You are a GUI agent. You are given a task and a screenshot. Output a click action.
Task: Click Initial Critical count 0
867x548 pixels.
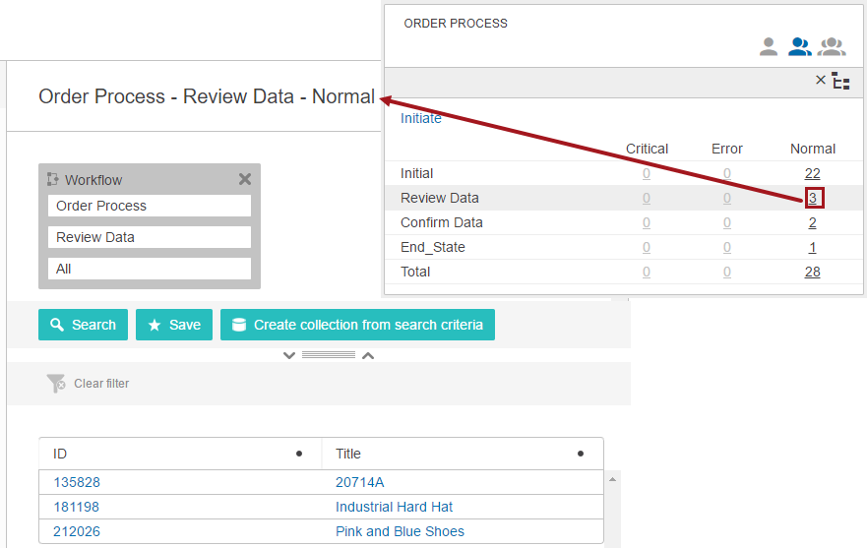pos(647,173)
